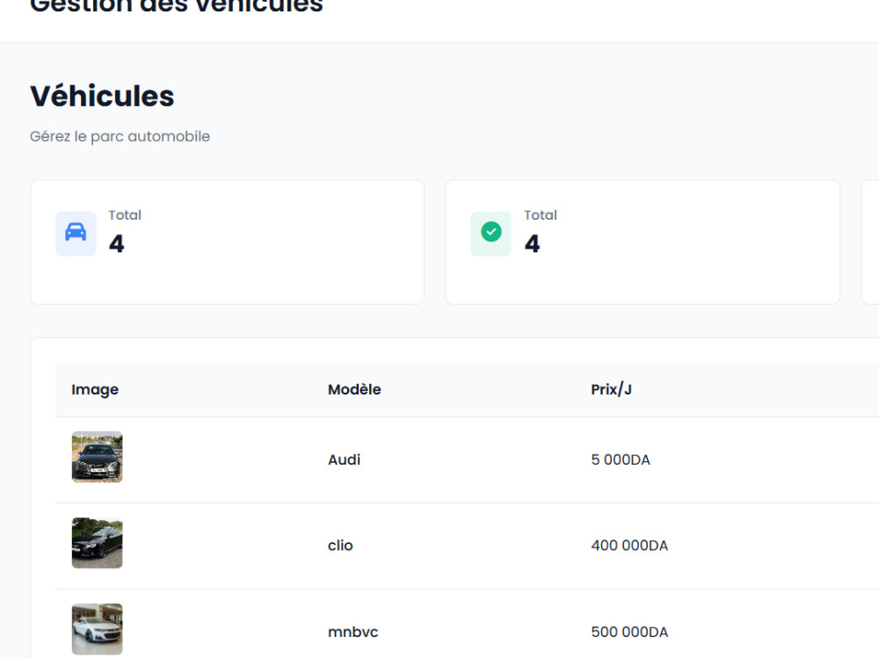Open the mnbvc vehicle thumbnail image
Viewport: 879px width, 659px height.
97,629
